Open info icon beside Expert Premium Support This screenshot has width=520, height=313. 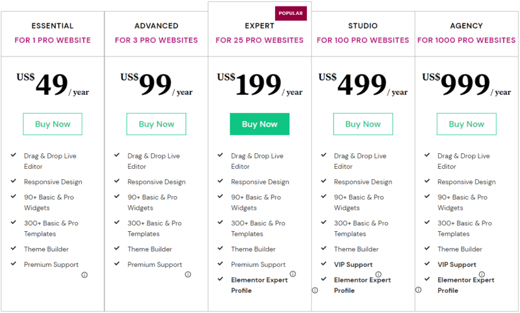point(293,274)
